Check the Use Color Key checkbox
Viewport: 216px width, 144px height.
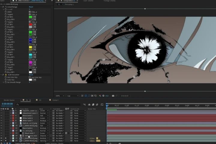(x=30, y=77)
